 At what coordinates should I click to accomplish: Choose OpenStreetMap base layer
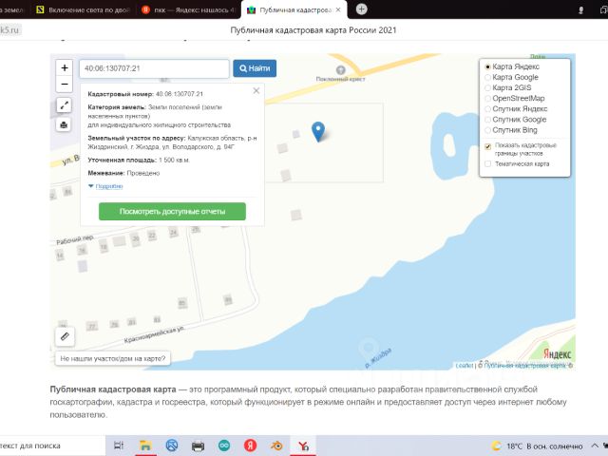pos(488,99)
